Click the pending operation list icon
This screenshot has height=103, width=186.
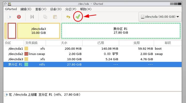click(6, 95)
